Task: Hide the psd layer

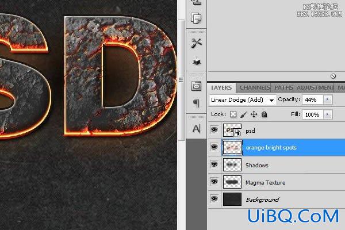Action: click(x=214, y=129)
